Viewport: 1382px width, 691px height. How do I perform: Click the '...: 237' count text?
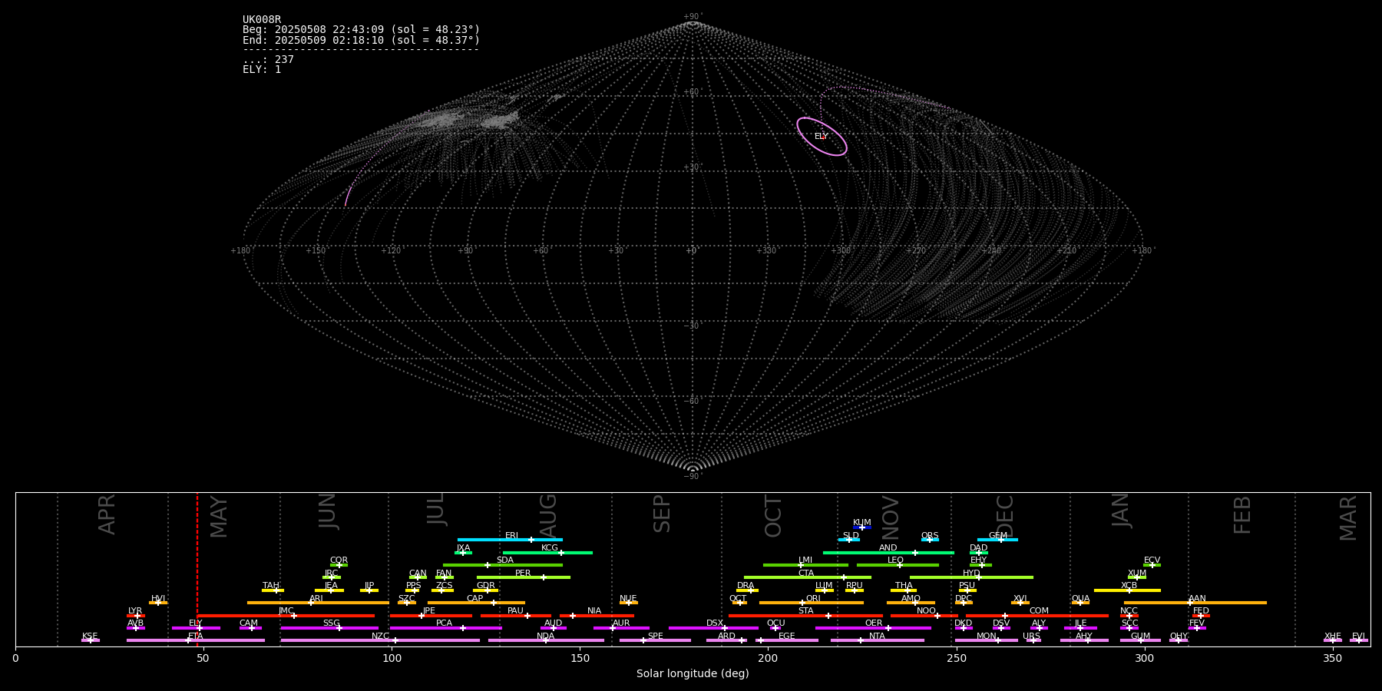point(268,59)
